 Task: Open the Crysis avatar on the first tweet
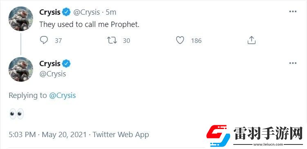pos(21,19)
